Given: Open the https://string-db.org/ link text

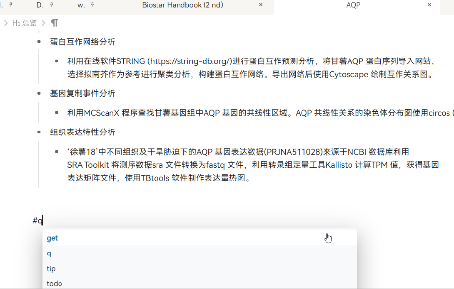Looking at the screenshot, I should pos(191,61).
